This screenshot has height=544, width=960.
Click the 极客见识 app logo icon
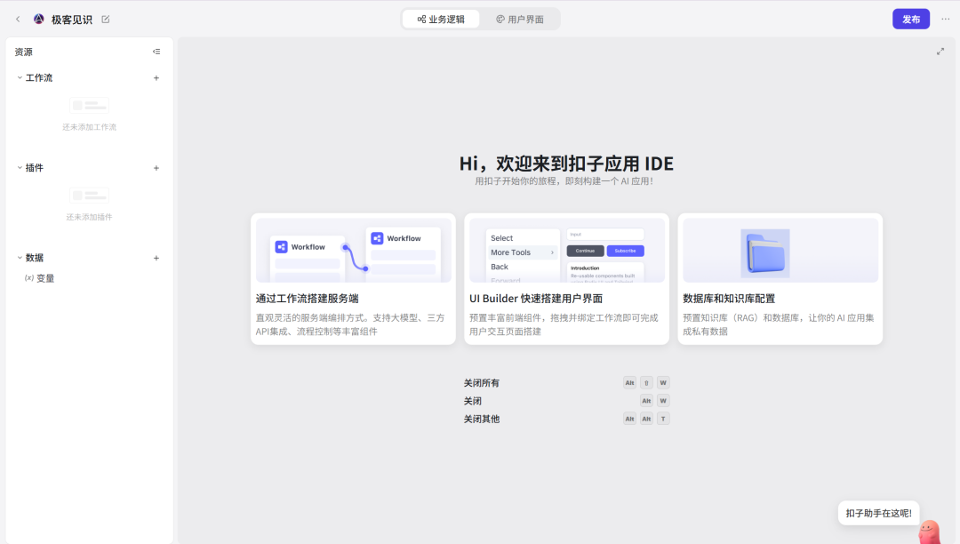pyautogui.click(x=38, y=19)
